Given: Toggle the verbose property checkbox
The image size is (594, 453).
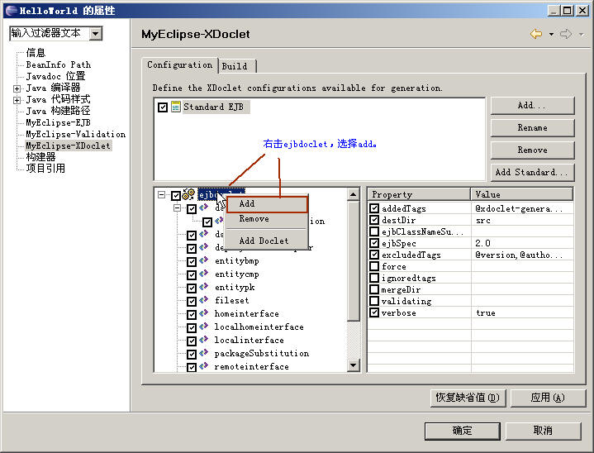Looking at the screenshot, I should [x=374, y=312].
